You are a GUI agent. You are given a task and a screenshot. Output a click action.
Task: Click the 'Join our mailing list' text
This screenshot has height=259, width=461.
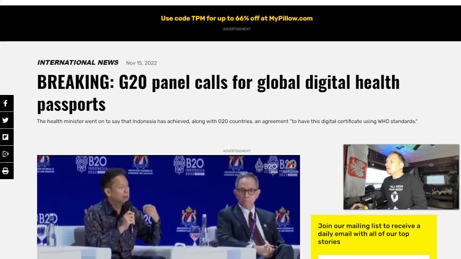pyautogui.click(x=369, y=234)
